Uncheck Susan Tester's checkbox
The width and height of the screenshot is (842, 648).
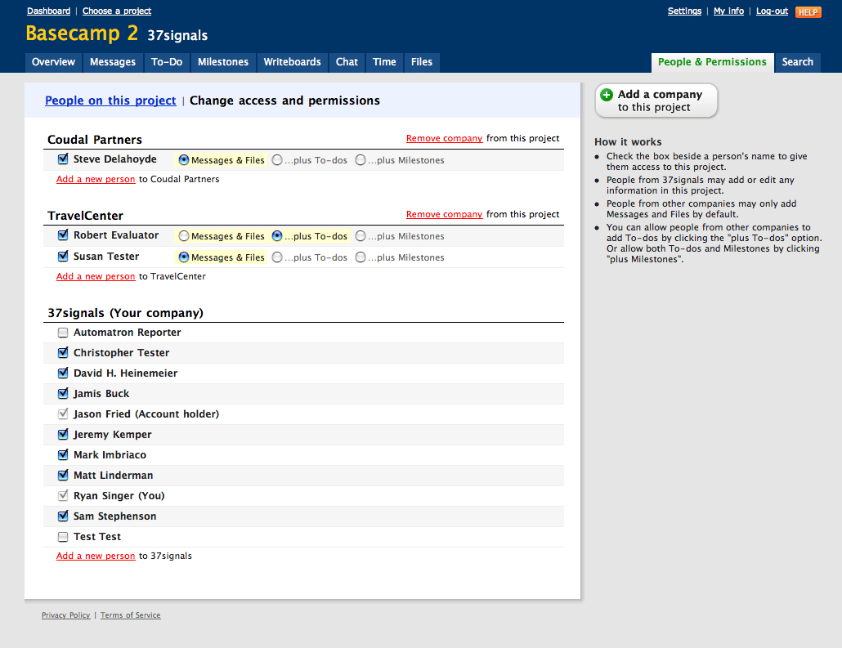[x=63, y=256]
